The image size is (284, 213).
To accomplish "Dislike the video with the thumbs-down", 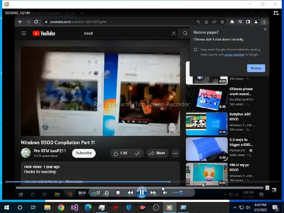I will (x=137, y=153).
